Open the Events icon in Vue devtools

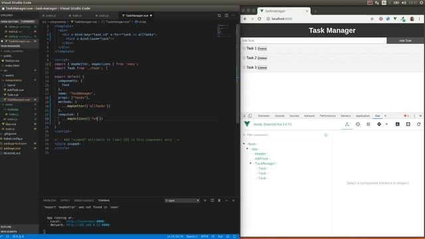(x=368, y=124)
